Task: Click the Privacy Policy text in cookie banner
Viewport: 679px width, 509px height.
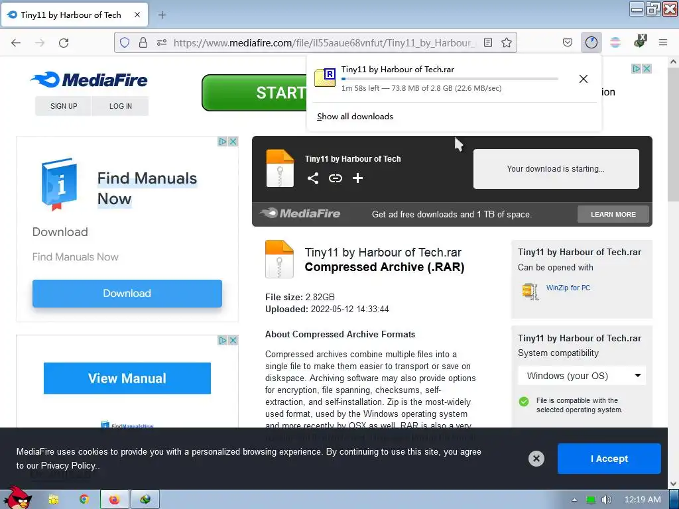Action: (68, 466)
